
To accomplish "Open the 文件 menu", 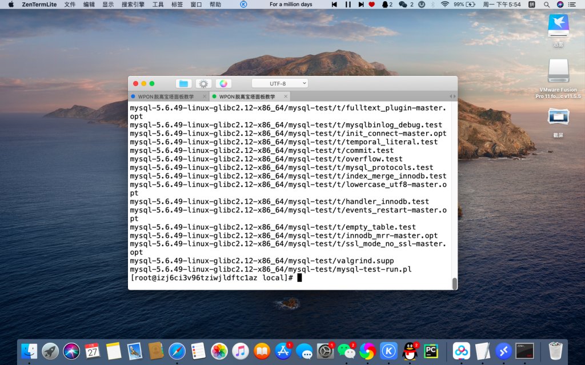I will [70, 5].
